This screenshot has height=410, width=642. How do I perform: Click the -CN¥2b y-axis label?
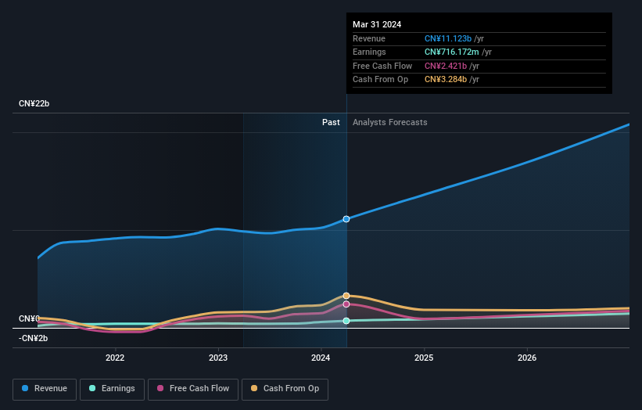pyautogui.click(x=33, y=338)
